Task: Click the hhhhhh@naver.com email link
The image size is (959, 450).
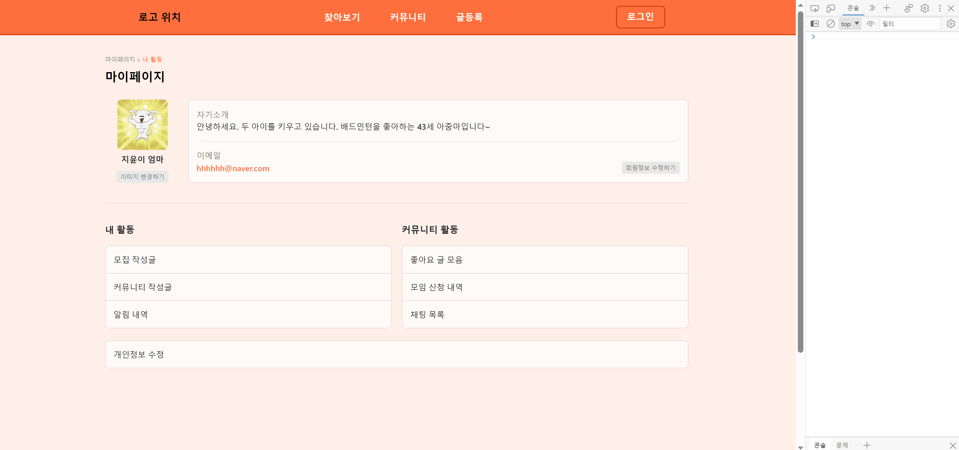Action: pyautogui.click(x=233, y=168)
